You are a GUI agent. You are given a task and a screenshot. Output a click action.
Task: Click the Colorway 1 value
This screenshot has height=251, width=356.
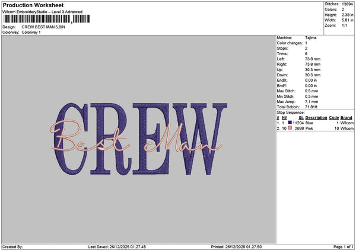click(x=31, y=33)
